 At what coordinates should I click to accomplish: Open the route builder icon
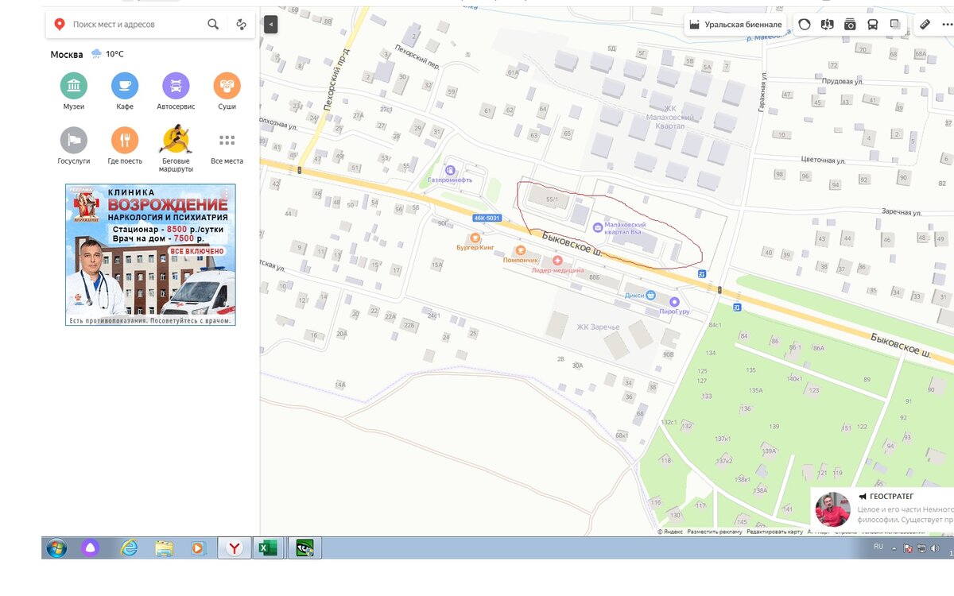pyautogui.click(x=242, y=25)
